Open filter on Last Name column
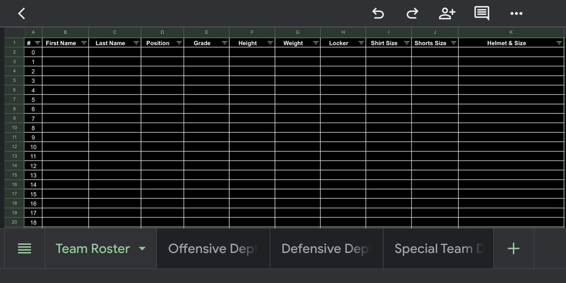Image resolution: width=566 pixels, height=283 pixels. 136,43
